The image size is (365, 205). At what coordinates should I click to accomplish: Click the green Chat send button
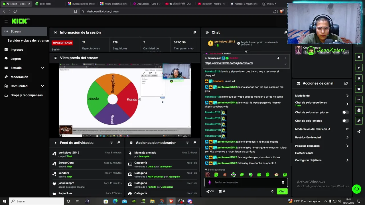point(282,191)
